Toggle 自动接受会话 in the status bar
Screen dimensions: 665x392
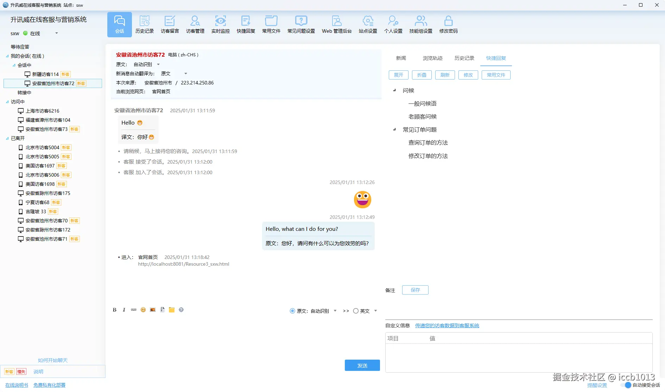[629, 385]
